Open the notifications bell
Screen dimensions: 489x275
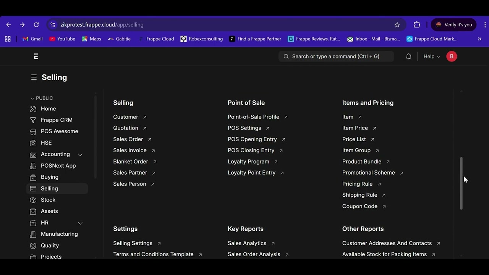(x=409, y=57)
